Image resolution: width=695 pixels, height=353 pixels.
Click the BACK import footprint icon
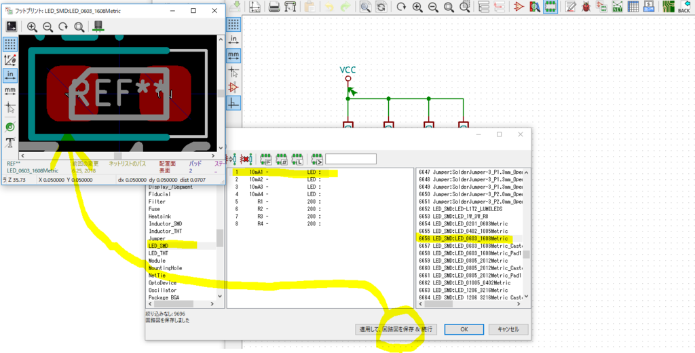(684, 6)
